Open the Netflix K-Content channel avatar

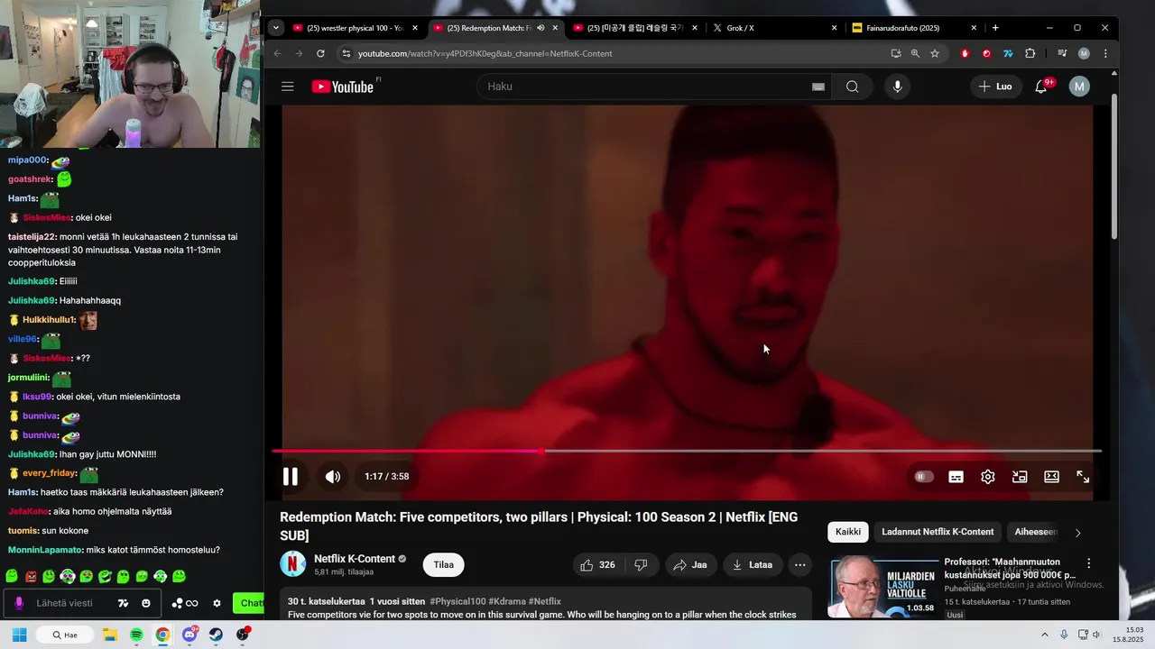click(293, 564)
